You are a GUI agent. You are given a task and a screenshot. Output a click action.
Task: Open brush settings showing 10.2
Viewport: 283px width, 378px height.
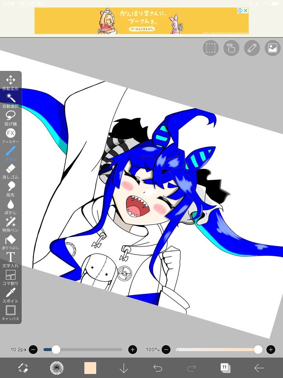(57, 368)
